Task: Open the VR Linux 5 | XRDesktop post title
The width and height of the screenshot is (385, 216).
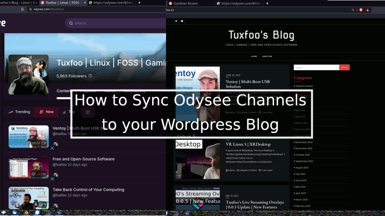Action: tap(248, 144)
